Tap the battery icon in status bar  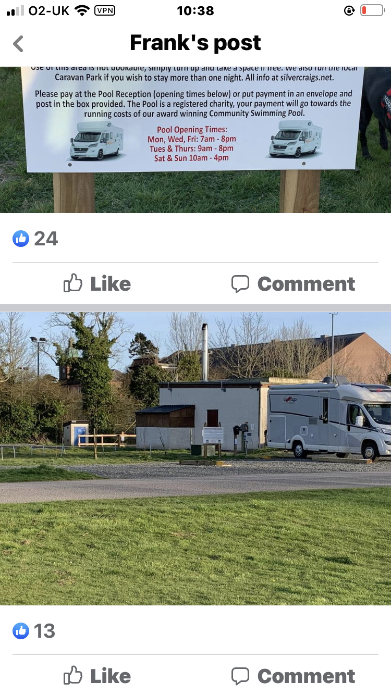pos(372,10)
